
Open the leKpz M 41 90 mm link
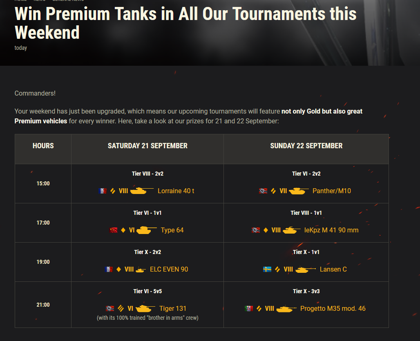pos(331,230)
